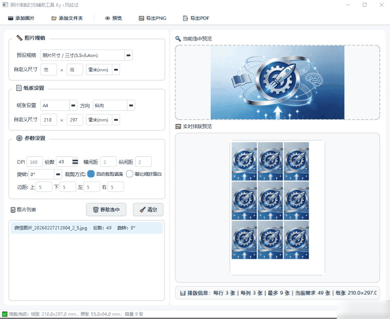Open the 添加文件夹 folder icon
The image size is (390, 319).
(54, 18)
